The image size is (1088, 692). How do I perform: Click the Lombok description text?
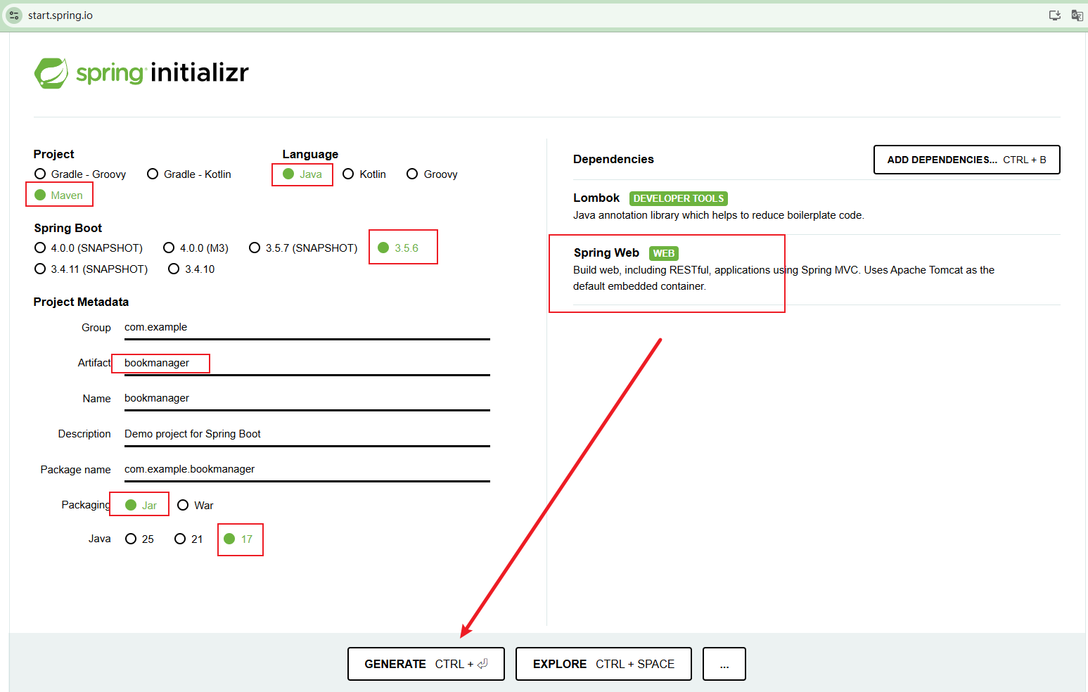718,216
